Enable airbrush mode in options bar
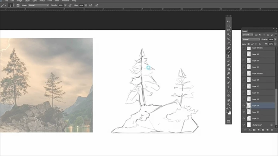Viewport: 278px width, 156px height. click(x=91, y=5)
